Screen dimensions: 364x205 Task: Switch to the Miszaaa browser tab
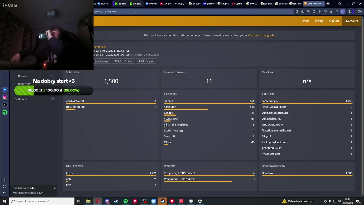[135, 4]
